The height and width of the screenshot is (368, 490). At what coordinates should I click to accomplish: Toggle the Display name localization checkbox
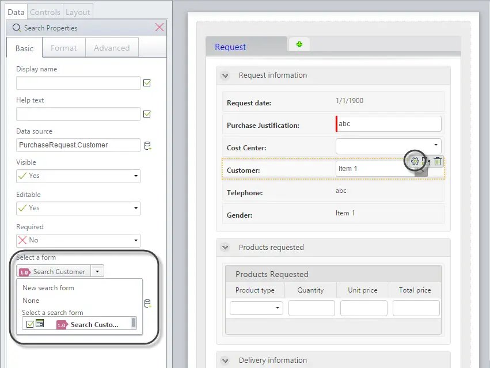pyautogui.click(x=147, y=83)
